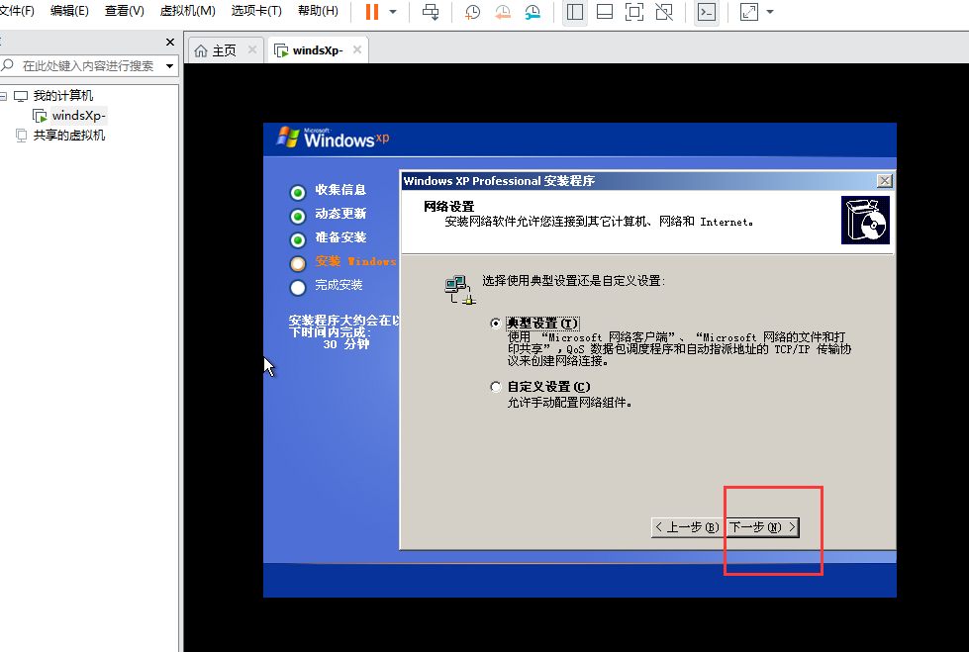Close the library sidebar panel
Screen dimensions: 969x652
(x=170, y=42)
